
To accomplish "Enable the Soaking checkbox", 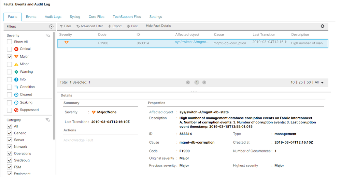I will click(x=9, y=103).
